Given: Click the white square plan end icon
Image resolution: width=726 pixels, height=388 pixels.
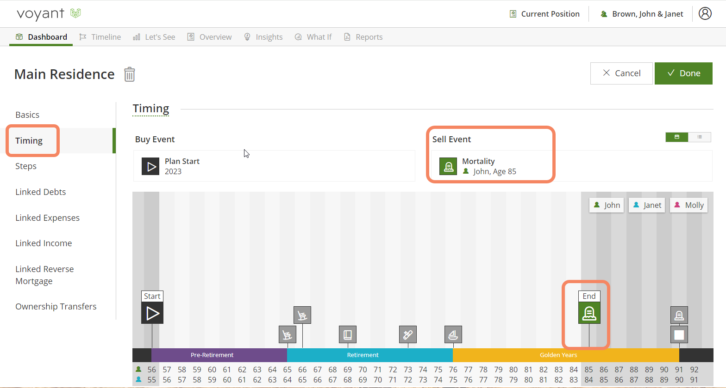Looking at the screenshot, I should pos(679,334).
